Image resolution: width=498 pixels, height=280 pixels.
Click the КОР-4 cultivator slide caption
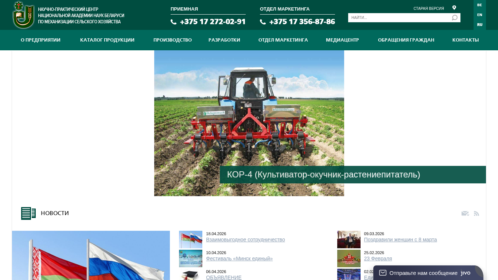(x=353, y=175)
